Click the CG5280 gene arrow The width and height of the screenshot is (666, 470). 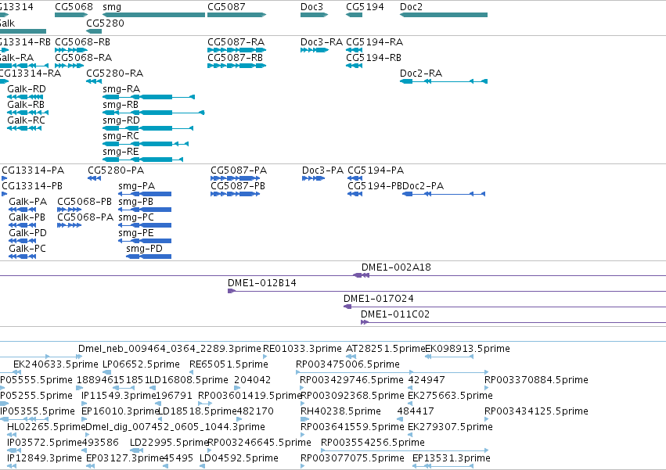click(94, 31)
